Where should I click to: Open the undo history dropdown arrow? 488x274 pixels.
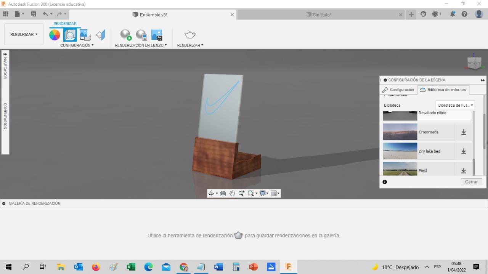coord(51,14)
